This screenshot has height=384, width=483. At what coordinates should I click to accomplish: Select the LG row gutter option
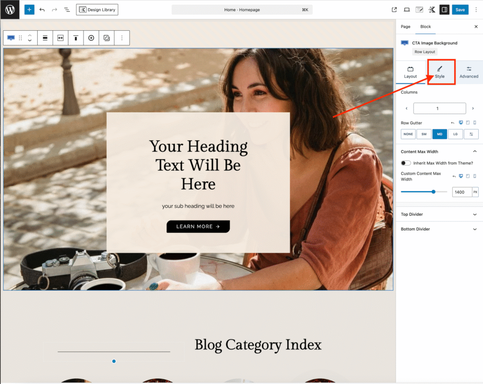(455, 134)
